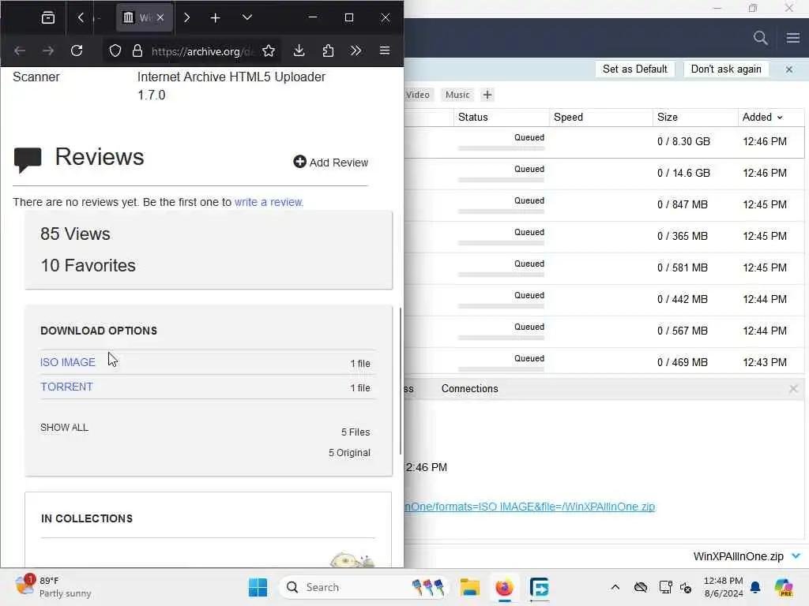Screen dimensions: 809x606
Task: Click the archive.org URL address field
Action: [x=202, y=51]
